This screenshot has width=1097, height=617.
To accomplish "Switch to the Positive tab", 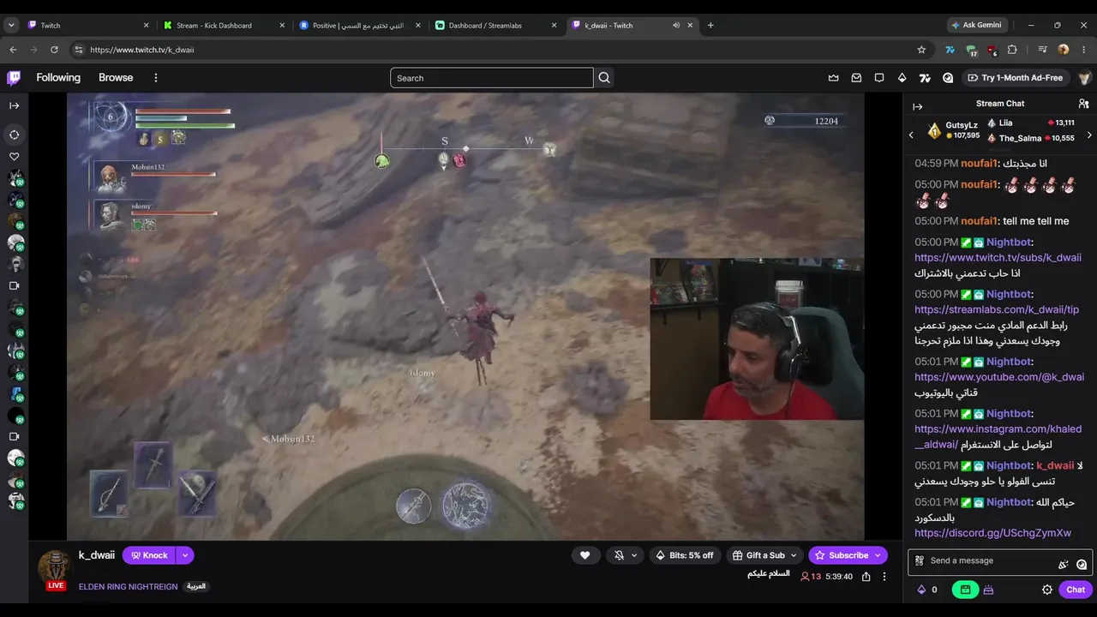I will coord(360,26).
